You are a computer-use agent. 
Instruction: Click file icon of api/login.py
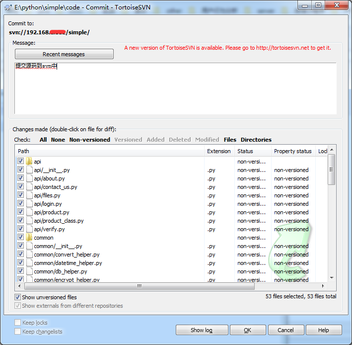29,203
